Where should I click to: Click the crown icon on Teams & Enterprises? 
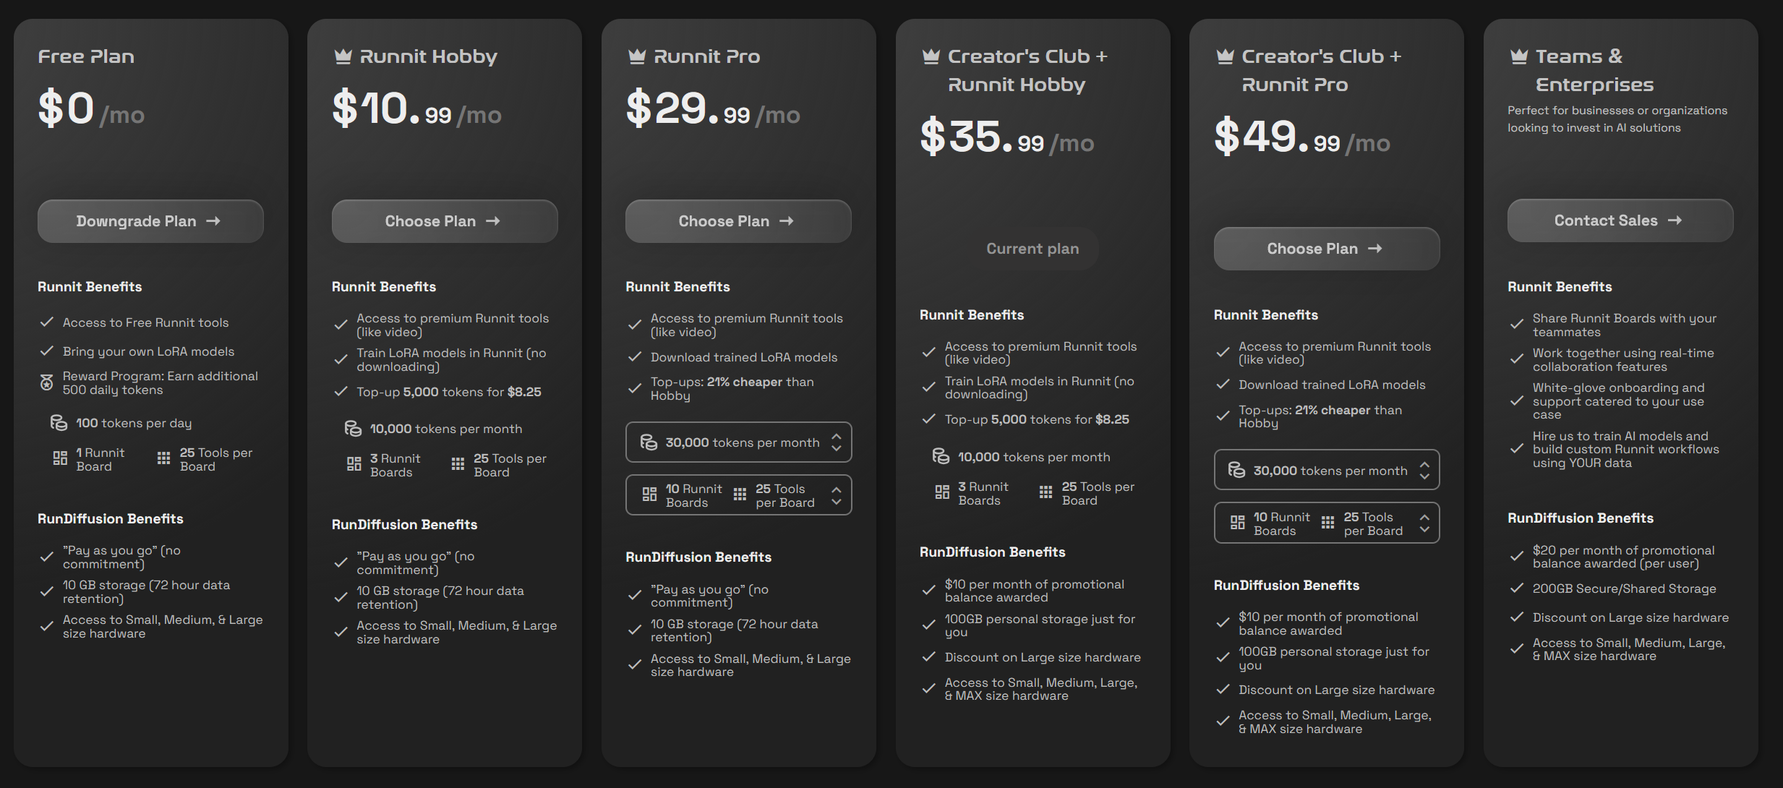click(1519, 56)
